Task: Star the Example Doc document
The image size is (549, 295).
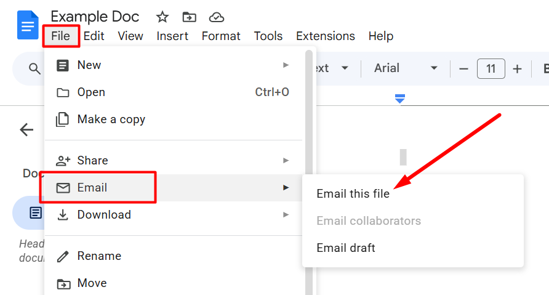Action: 162,17
